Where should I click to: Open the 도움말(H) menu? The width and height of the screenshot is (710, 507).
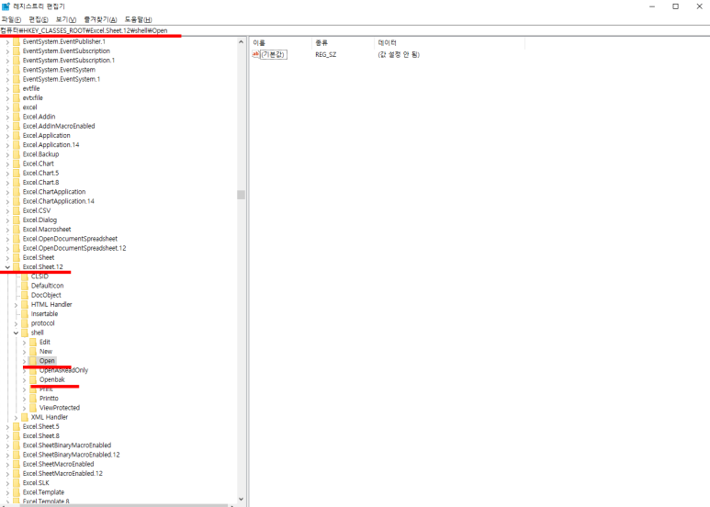tap(139, 19)
